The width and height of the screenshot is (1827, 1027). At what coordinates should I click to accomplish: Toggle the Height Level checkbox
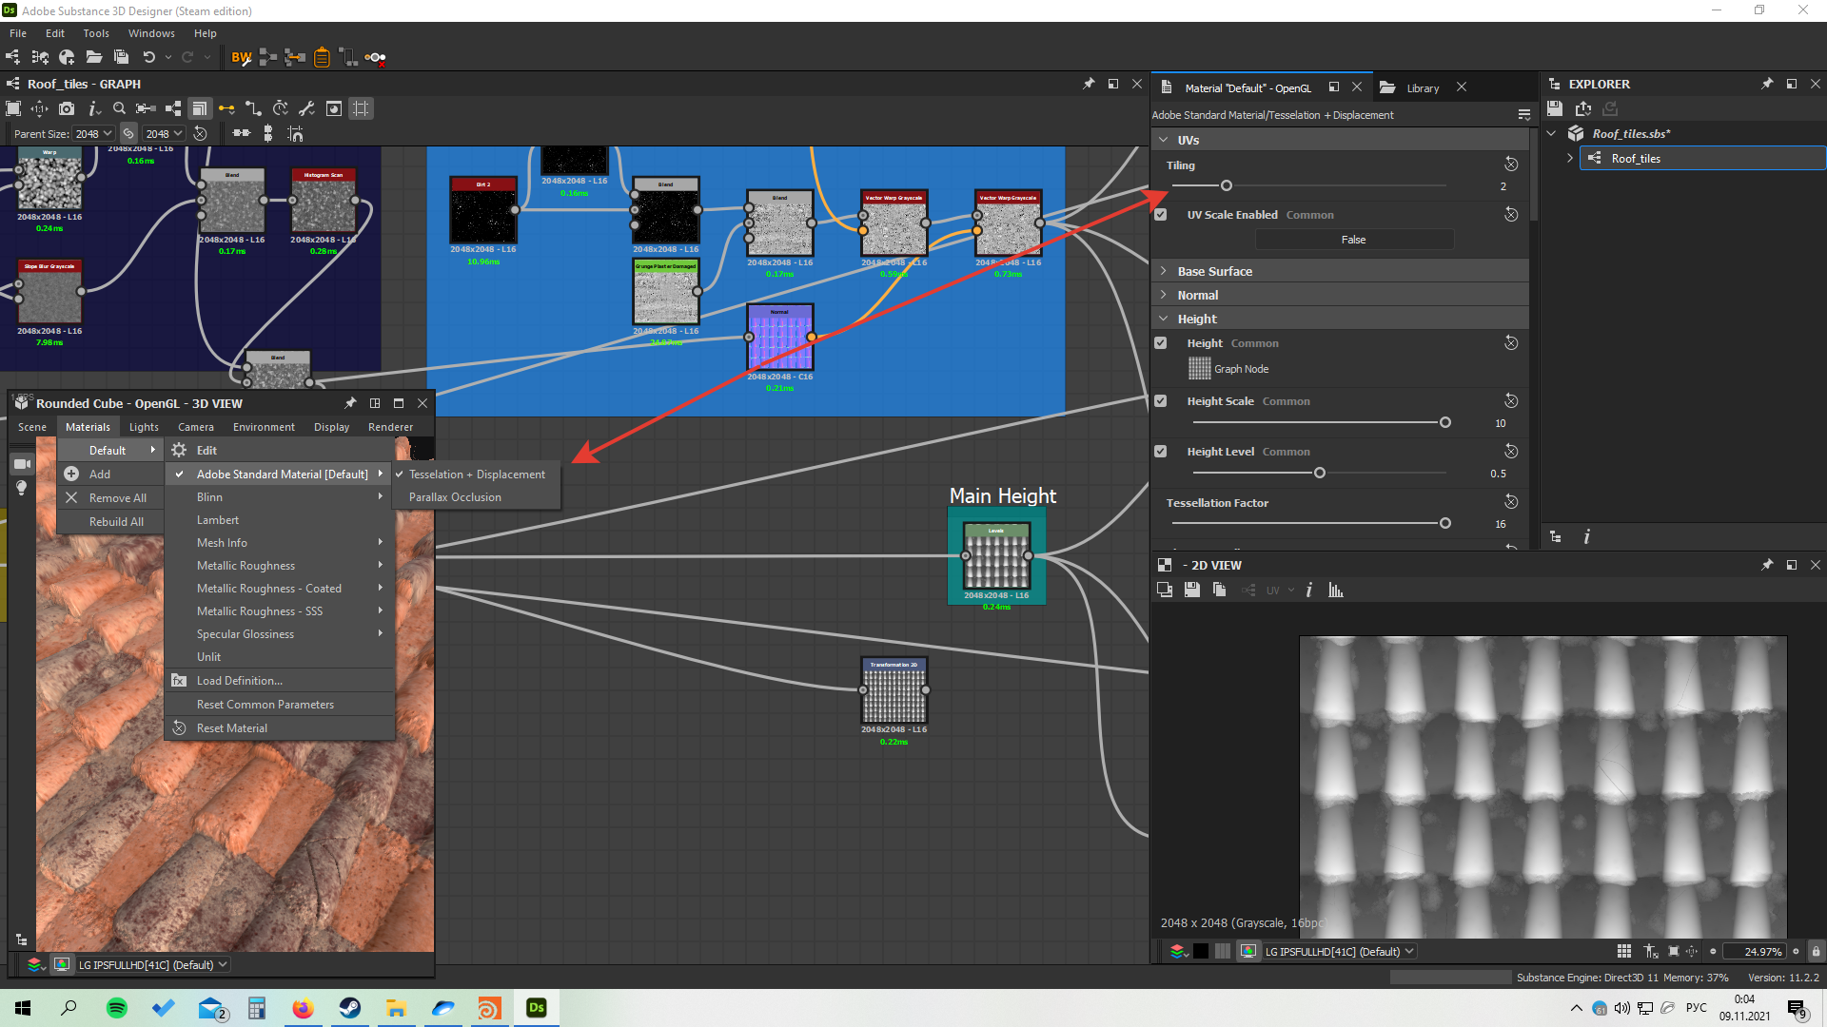point(1161,452)
